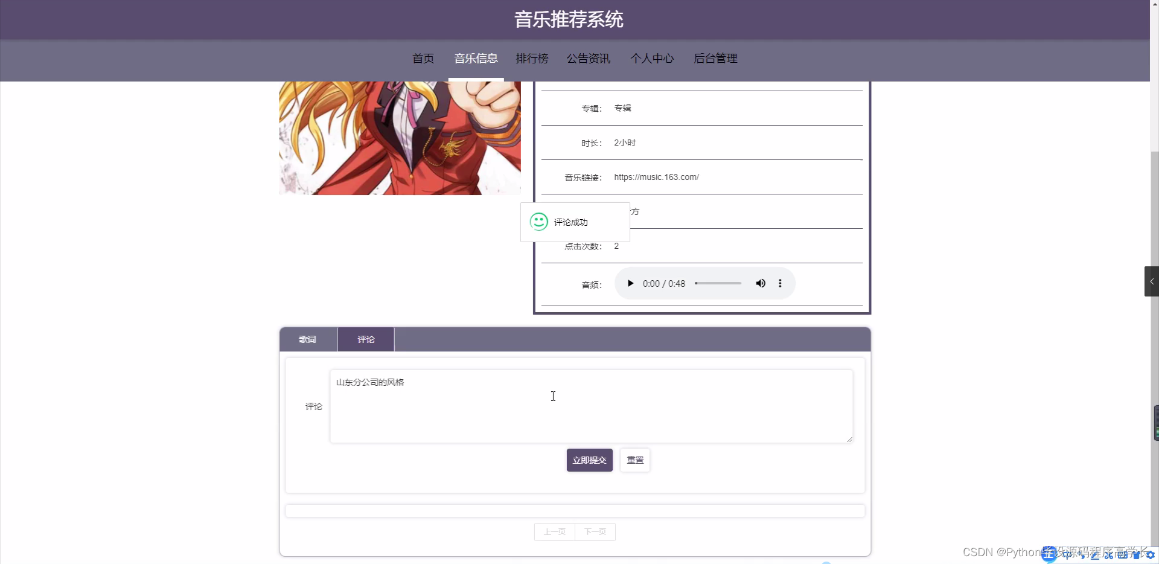The height and width of the screenshot is (564, 1159).
Task: Click into the comment text area
Action: 591,406
